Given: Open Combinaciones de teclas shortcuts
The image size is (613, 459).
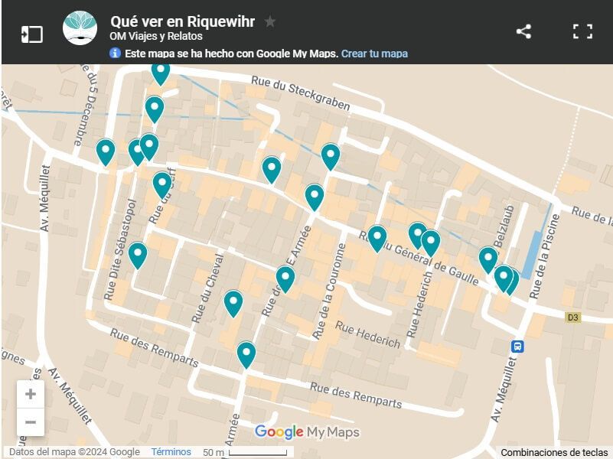Looking at the screenshot, I should [x=554, y=453].
